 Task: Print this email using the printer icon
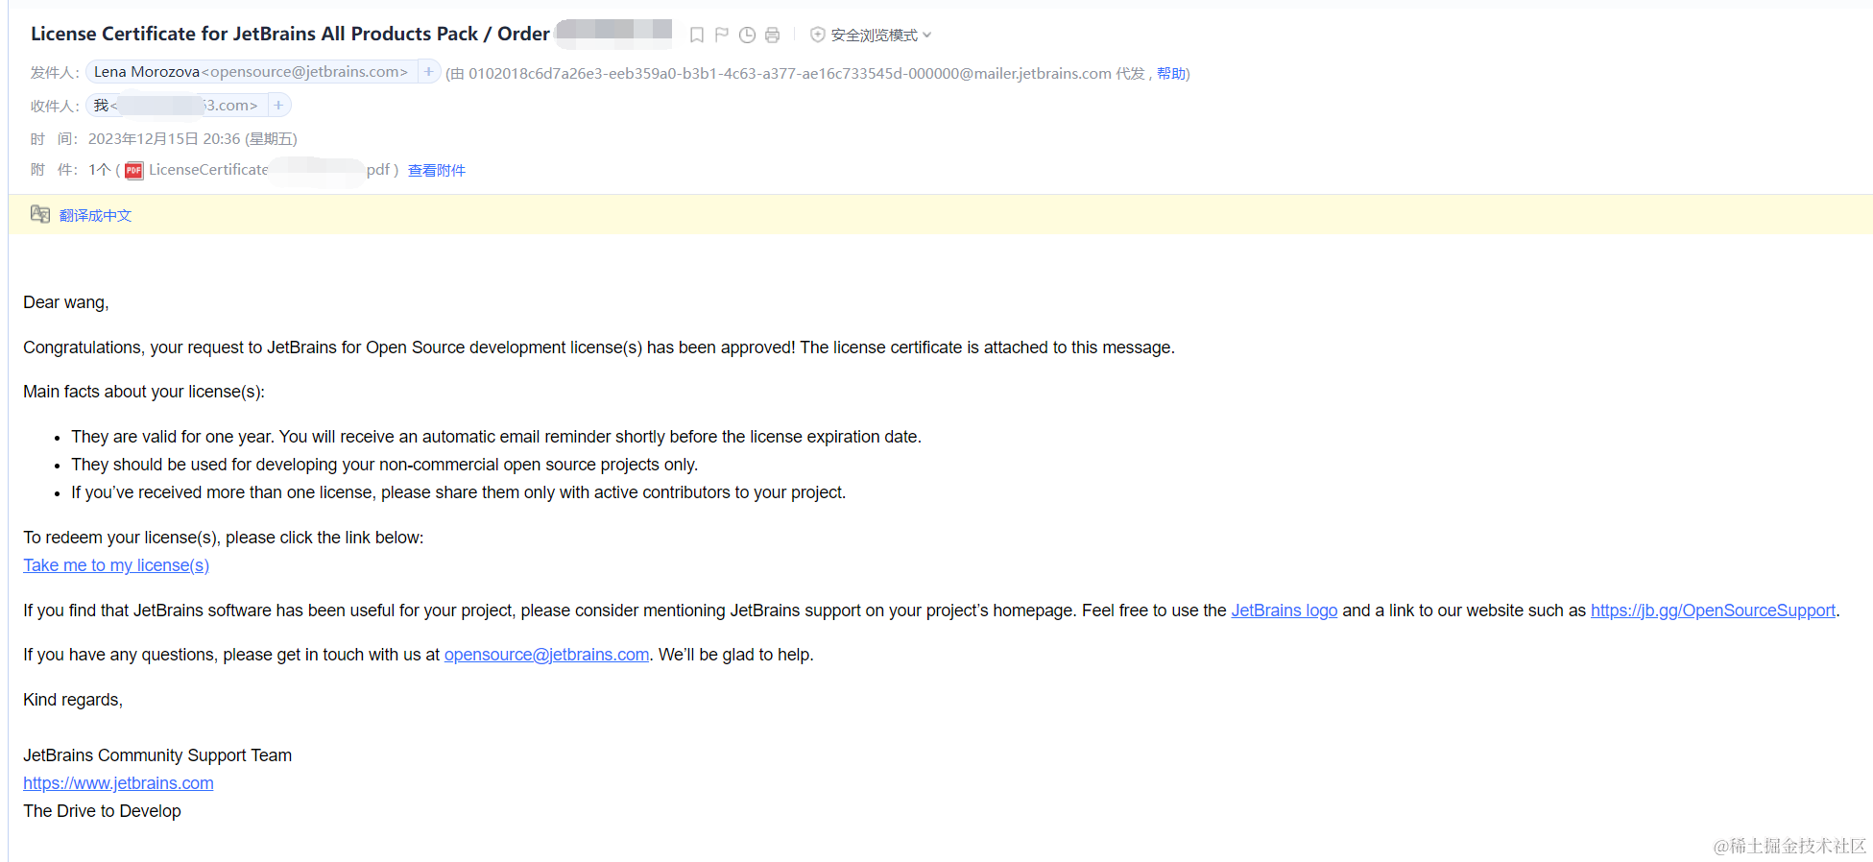coord(772,36)
